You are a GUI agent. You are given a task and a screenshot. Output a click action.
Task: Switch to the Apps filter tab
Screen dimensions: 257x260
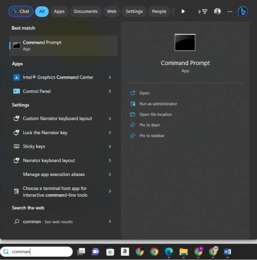click(x=59, y=12)
